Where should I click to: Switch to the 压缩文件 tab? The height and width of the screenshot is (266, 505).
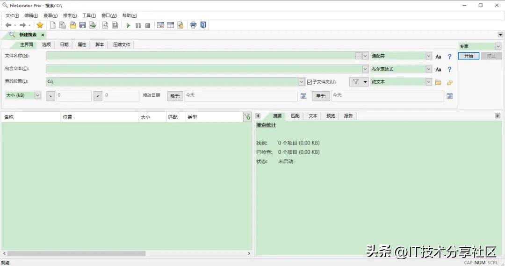[122, 45]
